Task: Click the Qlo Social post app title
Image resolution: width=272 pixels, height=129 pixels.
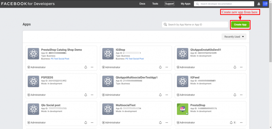Action: pos(51,105)
